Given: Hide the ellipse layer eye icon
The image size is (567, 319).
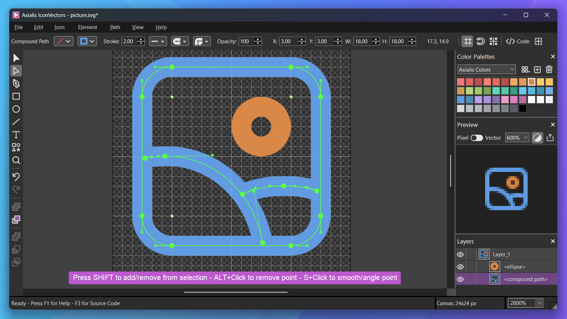Looking at the screenshot, I should point(460,267).
